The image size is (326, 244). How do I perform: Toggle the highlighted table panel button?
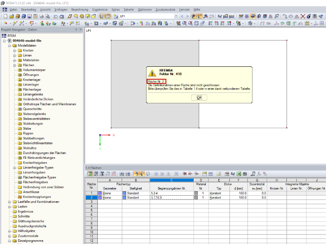(108, 16)
